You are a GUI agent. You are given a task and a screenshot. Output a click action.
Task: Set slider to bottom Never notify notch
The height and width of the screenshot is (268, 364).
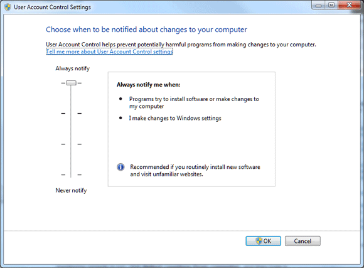click(71, 174)
